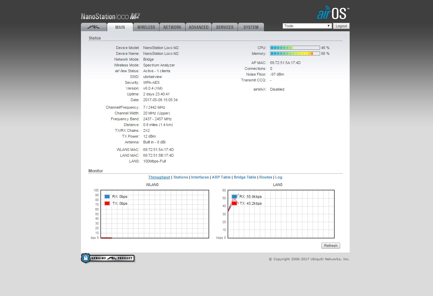The width and height of the screenshot is (433, 296).
Task: Open the Bridge Table link
Action: tap(245, 177)
